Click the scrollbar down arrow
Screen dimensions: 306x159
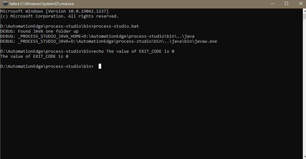305,156
